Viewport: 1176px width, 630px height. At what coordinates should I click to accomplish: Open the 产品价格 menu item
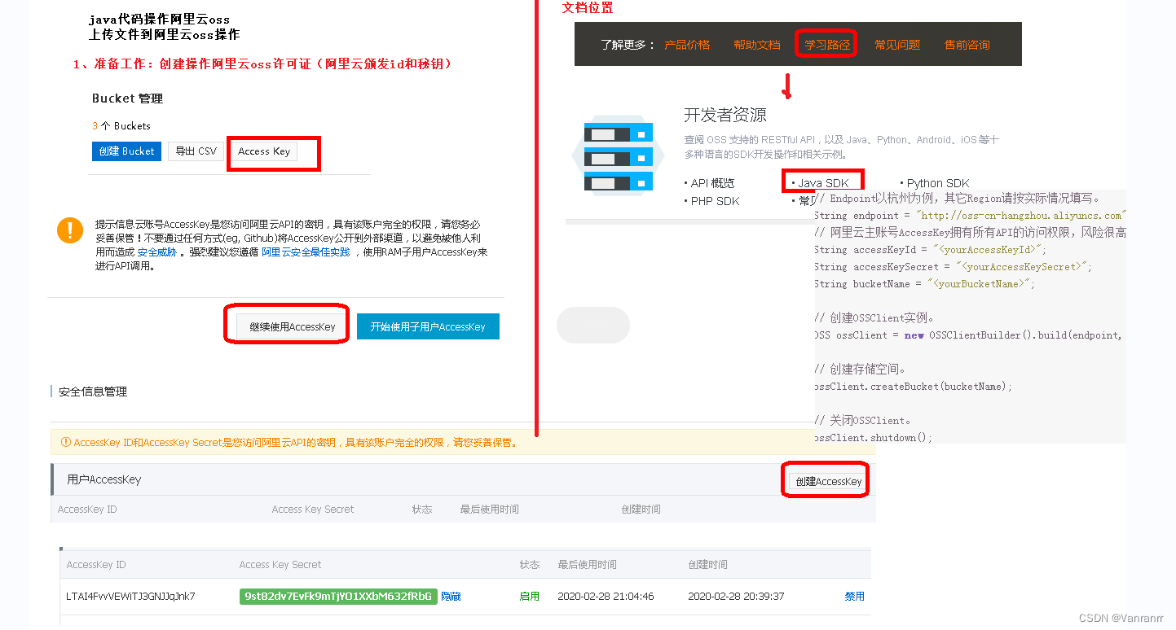687,45
